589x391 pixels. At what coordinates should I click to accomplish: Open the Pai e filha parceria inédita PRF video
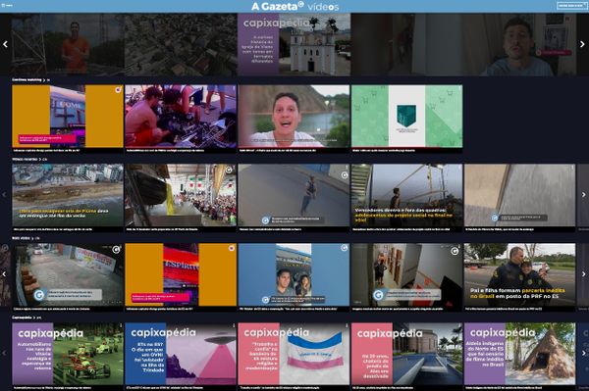click(x=520, y=277)
